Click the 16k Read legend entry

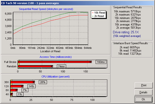[x=99, y=13]
